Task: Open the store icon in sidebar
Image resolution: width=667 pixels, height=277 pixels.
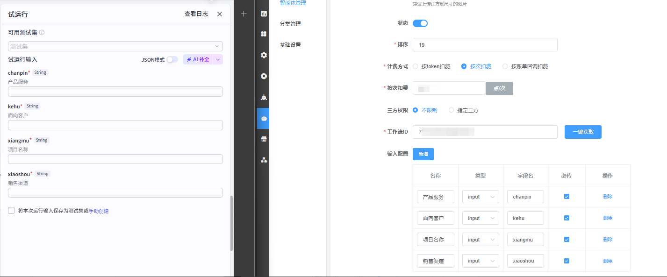Action: coord(264,139)
